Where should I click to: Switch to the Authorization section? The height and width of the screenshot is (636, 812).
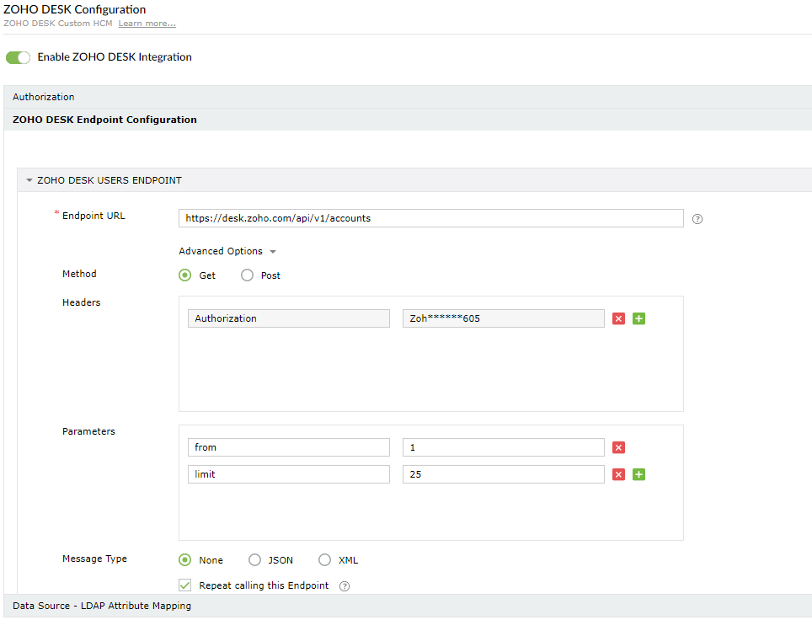[43, 97]
